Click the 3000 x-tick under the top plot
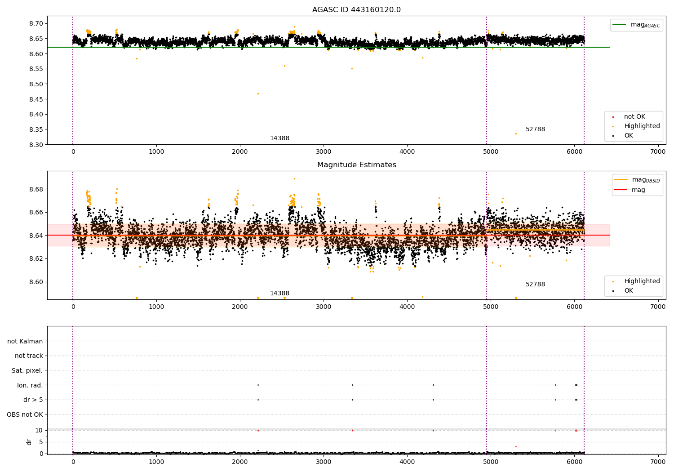 324,151
